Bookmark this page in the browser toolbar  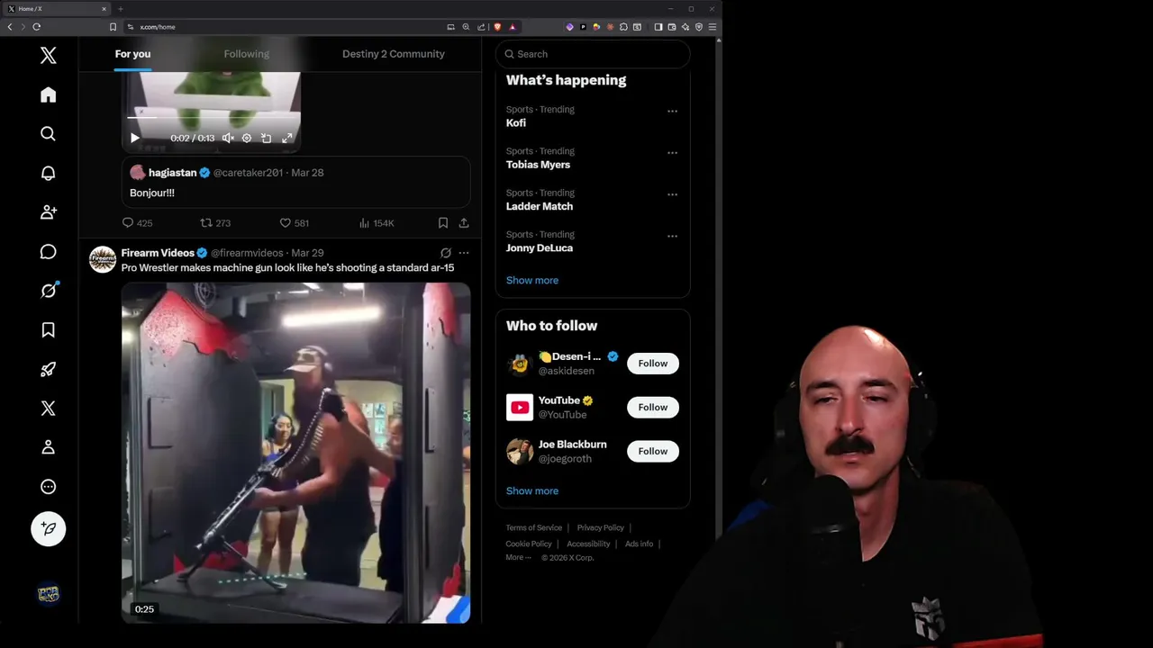click(113, 27)
